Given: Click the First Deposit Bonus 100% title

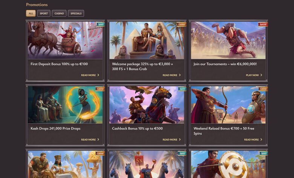Looking at the screenshot, I should (x=59, y=64).
